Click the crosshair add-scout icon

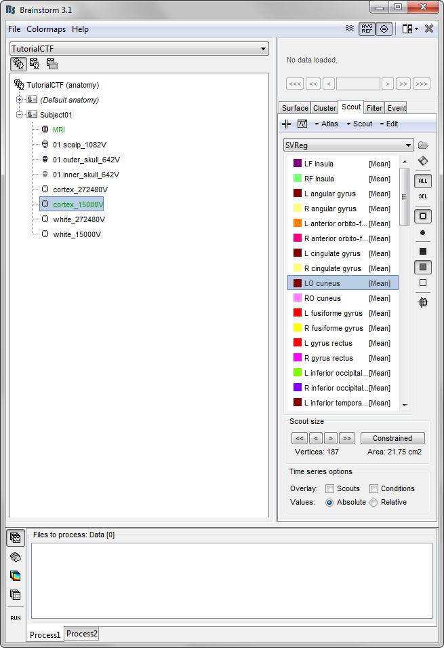click(x=287, y=124)
